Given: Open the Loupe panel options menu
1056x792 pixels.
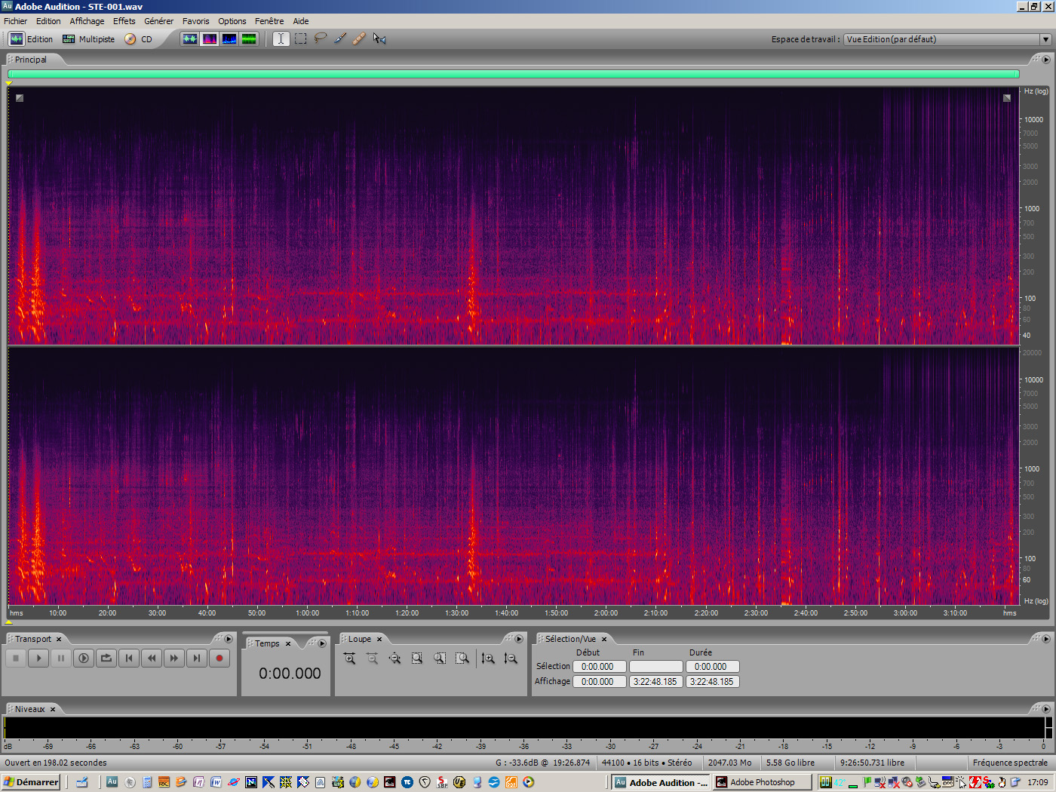Looking at the screenshot, I should click(519, 638).
